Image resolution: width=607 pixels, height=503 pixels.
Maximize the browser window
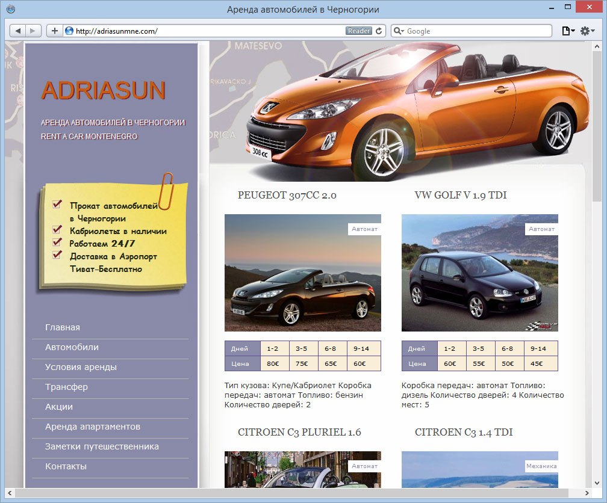click(x=567, y=7)
